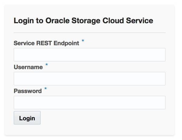The width and height of the screenshot is (182, 140).
Task: Click the "Login to Oracle Storage Cloud Service" heading
Action: click(x=83, y=21)
